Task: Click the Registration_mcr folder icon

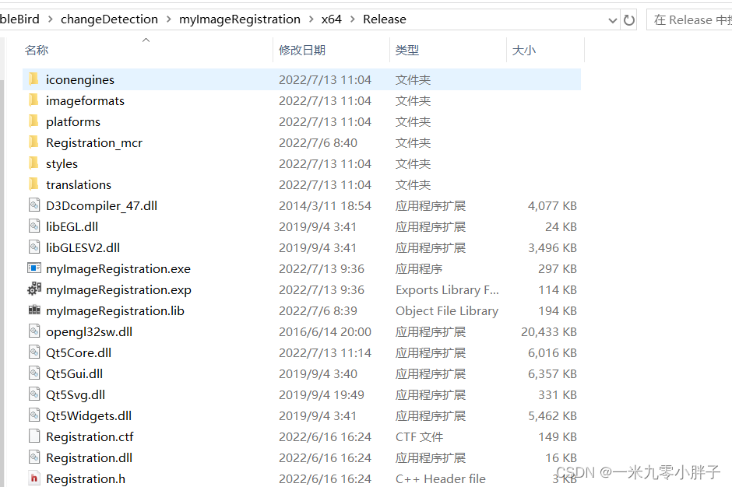Action: [33, 142]
